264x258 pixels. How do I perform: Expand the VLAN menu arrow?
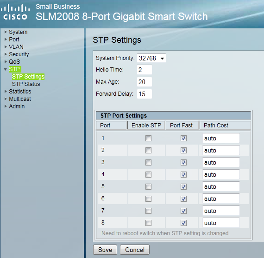click(6, 46)
